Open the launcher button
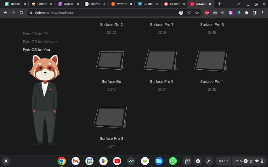 [6, 161]
